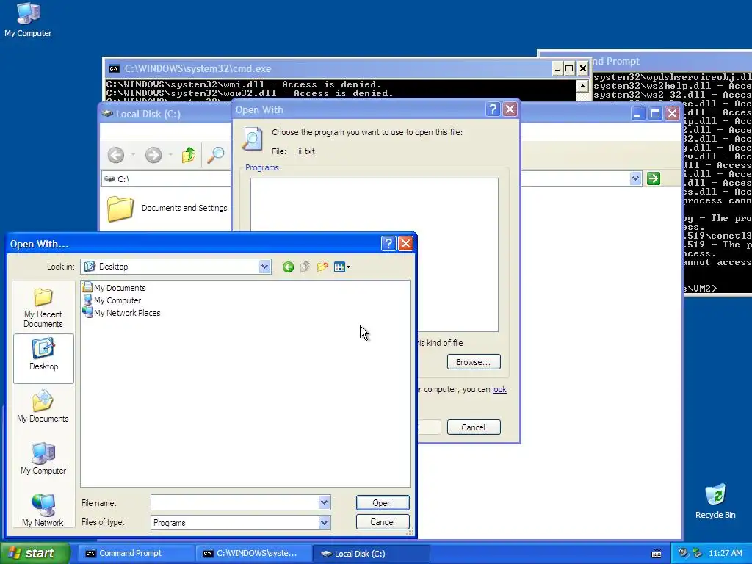Switch to Command Prompt taskbar item
752x564 pixels.
136,554
